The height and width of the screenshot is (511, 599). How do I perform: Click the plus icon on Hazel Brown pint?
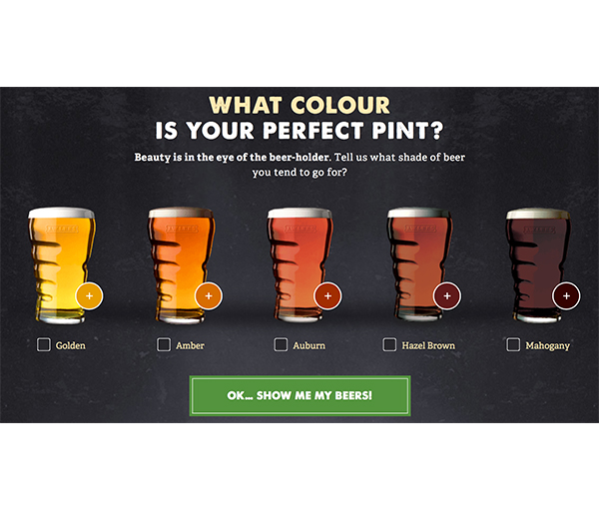tap(447, 296)
